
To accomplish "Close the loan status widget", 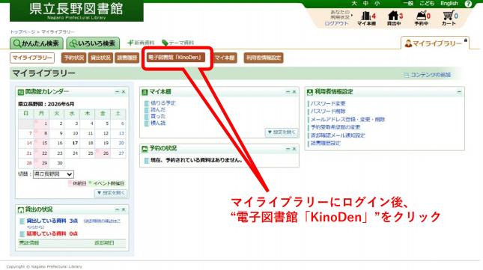I will pos(124,209).
